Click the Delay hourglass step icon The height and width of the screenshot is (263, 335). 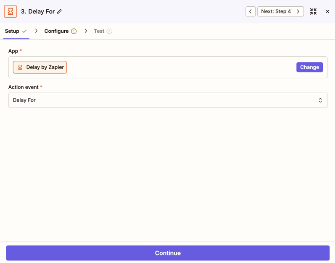coord(10,11)
